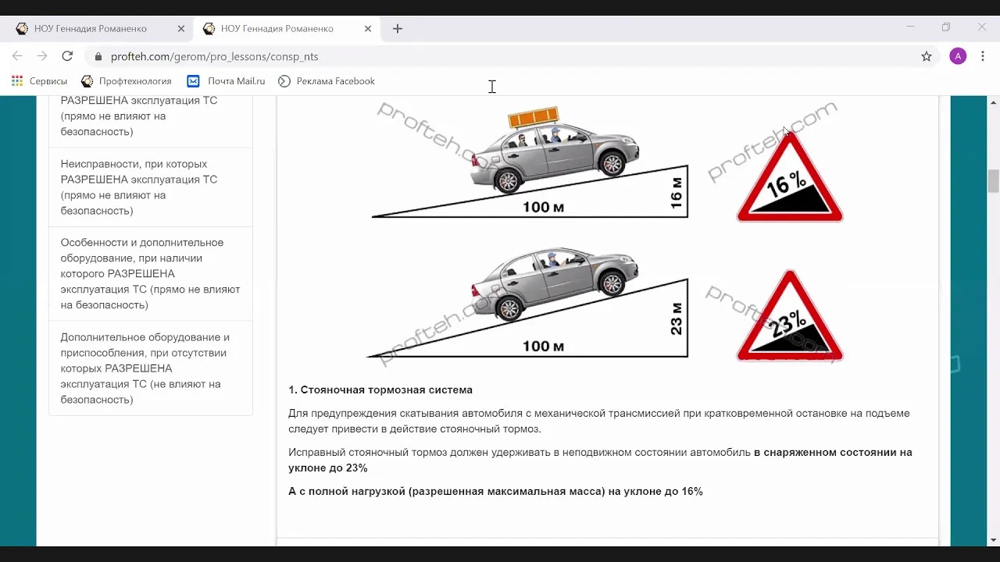This screenshot has width=1000, height=562.
Task: Restore down the Chrome window
Action: coord(946,27)
